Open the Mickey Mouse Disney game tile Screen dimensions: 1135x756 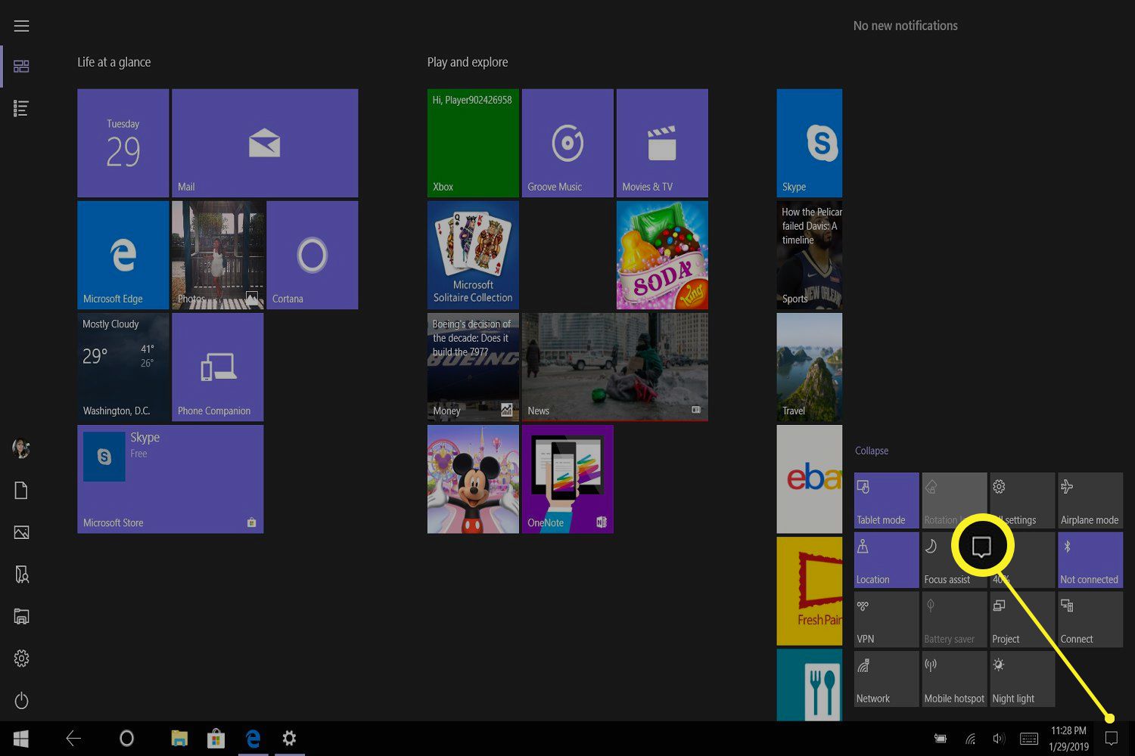coord(473,479)
